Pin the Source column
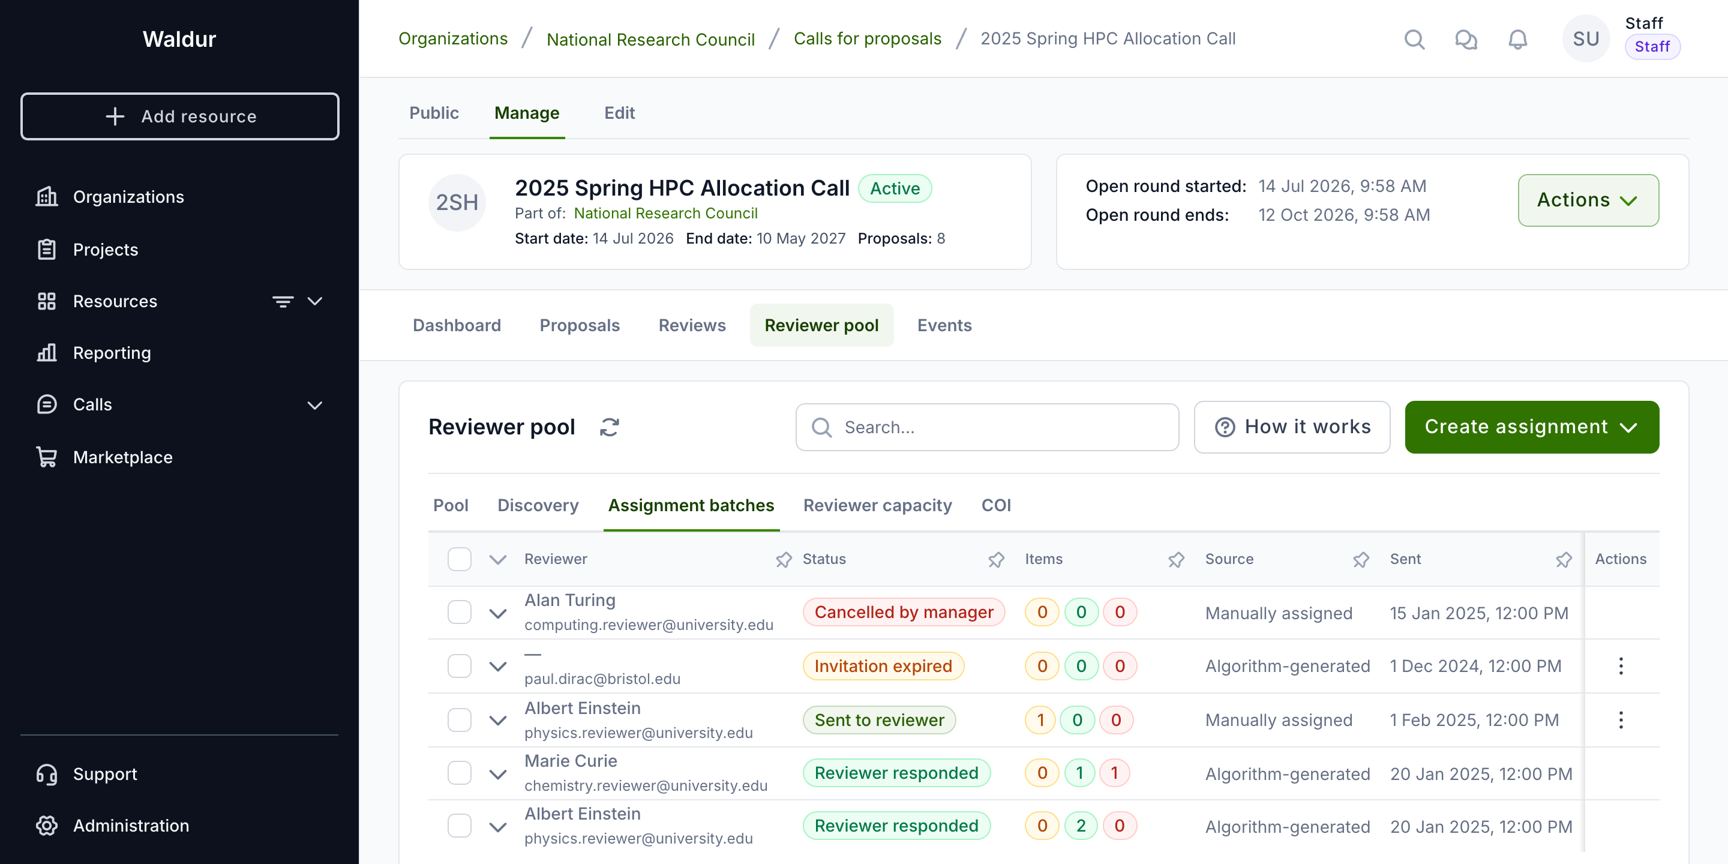This screenshot has width=1728, height=864. [1360, 559]
